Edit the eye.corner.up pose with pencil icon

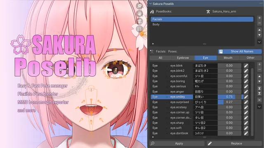coord(246,112)
